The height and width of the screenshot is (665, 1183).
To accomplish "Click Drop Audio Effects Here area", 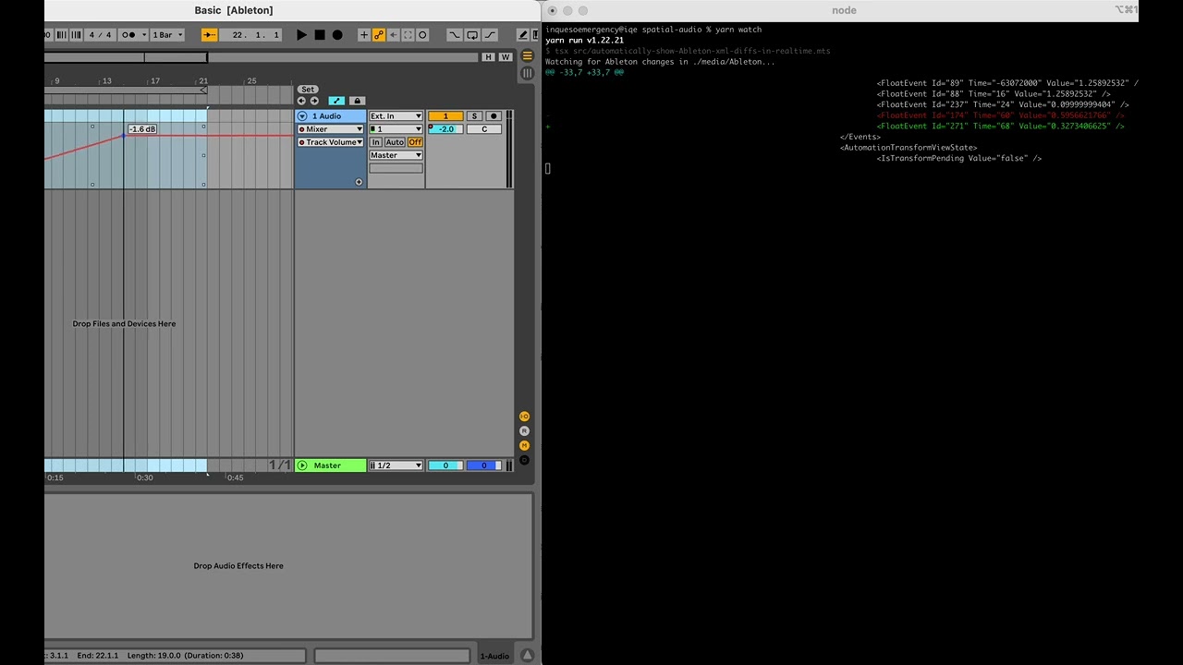I will 238,565.
